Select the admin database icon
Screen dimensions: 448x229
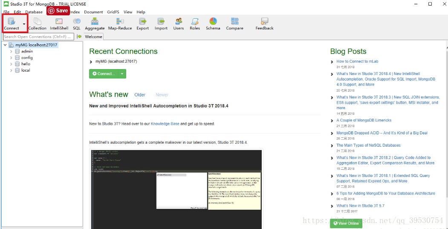(x=17, y=52)
